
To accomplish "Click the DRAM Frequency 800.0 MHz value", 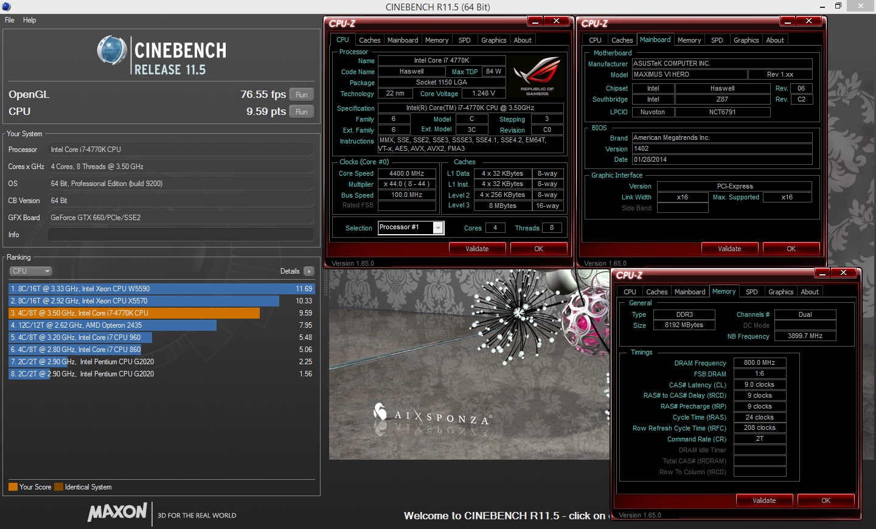I will pyautogui.click(x=760, y=363).
